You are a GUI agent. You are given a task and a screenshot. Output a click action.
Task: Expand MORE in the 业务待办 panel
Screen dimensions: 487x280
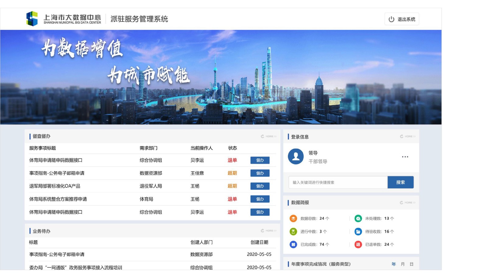point(269,231)
